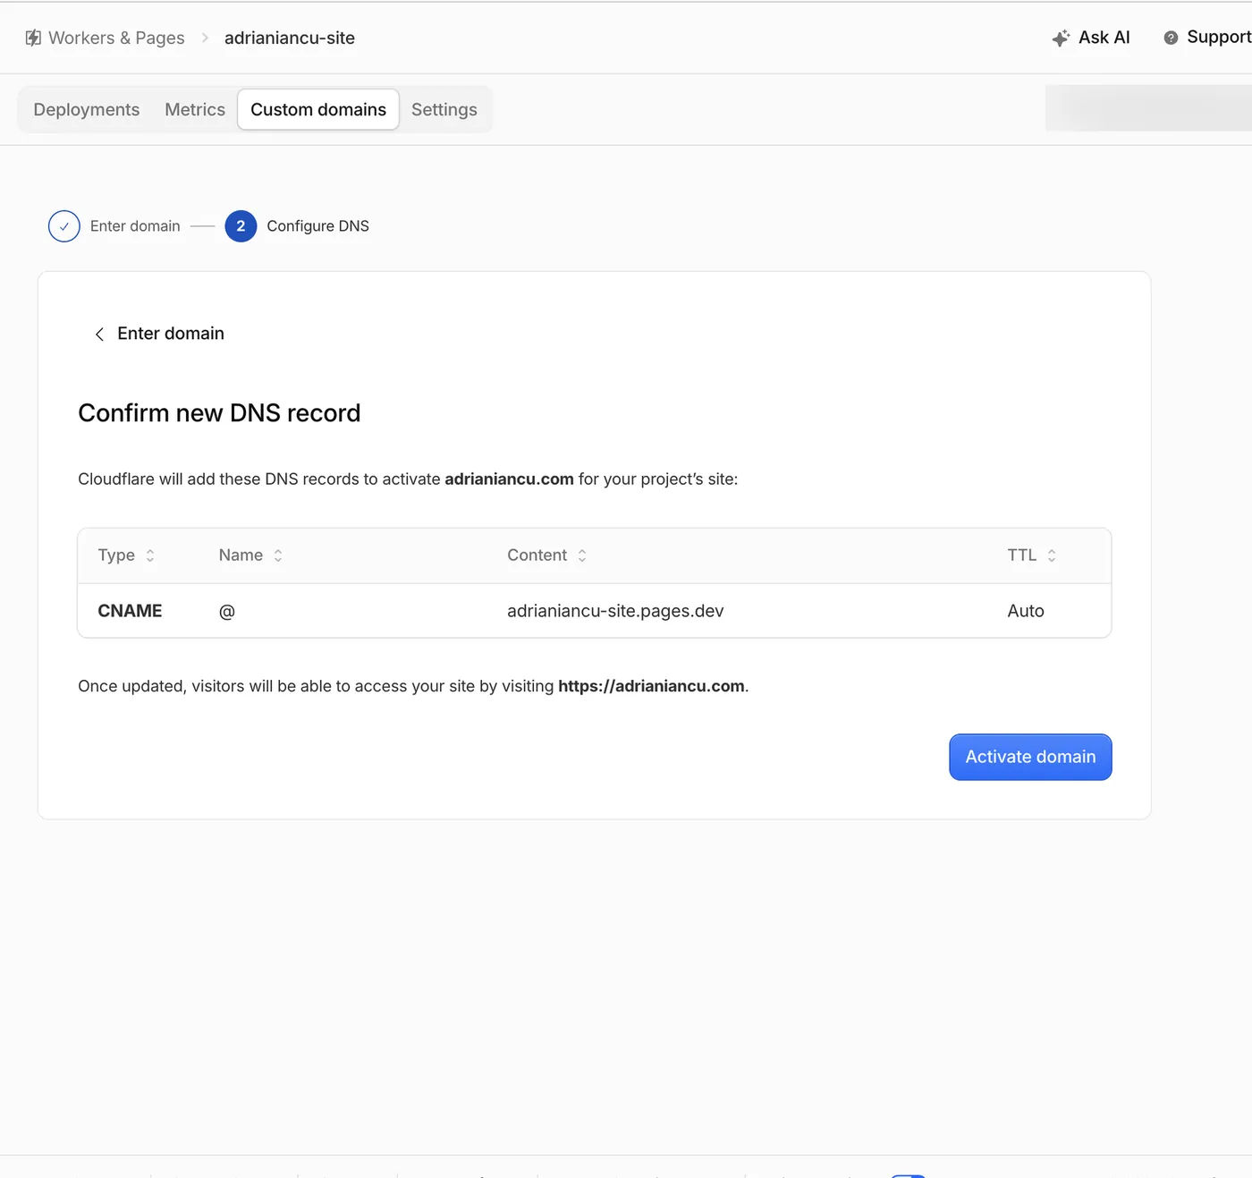Sort by the TTL column arrows
Image resolution: width=1252 pixels, height=1178 pixels.
pos(1052,555)
